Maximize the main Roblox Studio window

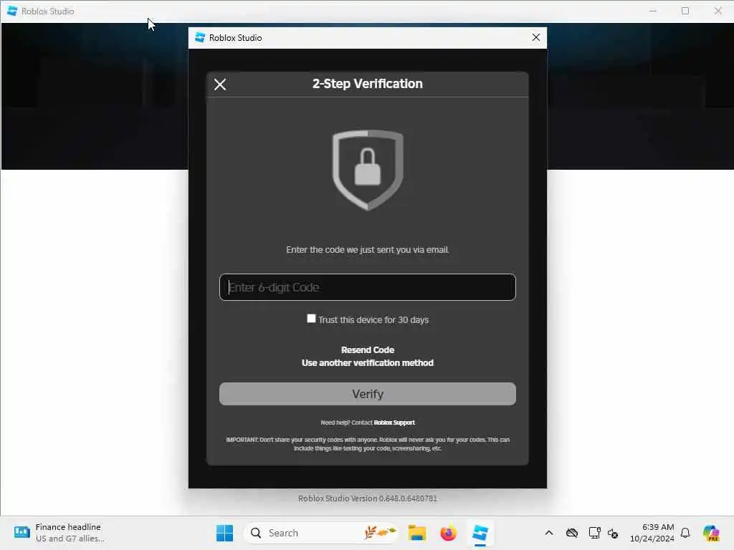tap(685, 11)
